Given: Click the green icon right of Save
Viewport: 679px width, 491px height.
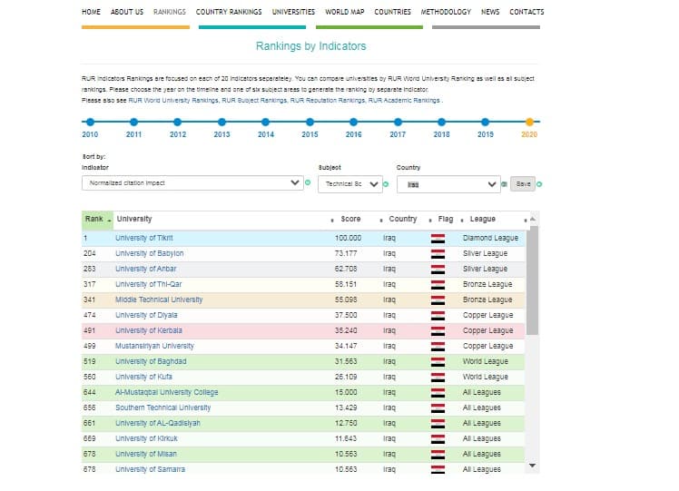Looking at the screenshot, I should pyautogui.click(x=540, y=183).
